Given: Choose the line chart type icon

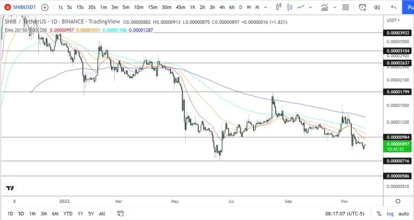Looking at the screenshot, I should (301, 7).
